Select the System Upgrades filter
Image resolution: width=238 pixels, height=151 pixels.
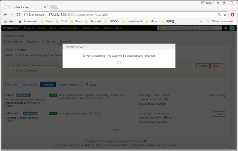coord(69,85)
